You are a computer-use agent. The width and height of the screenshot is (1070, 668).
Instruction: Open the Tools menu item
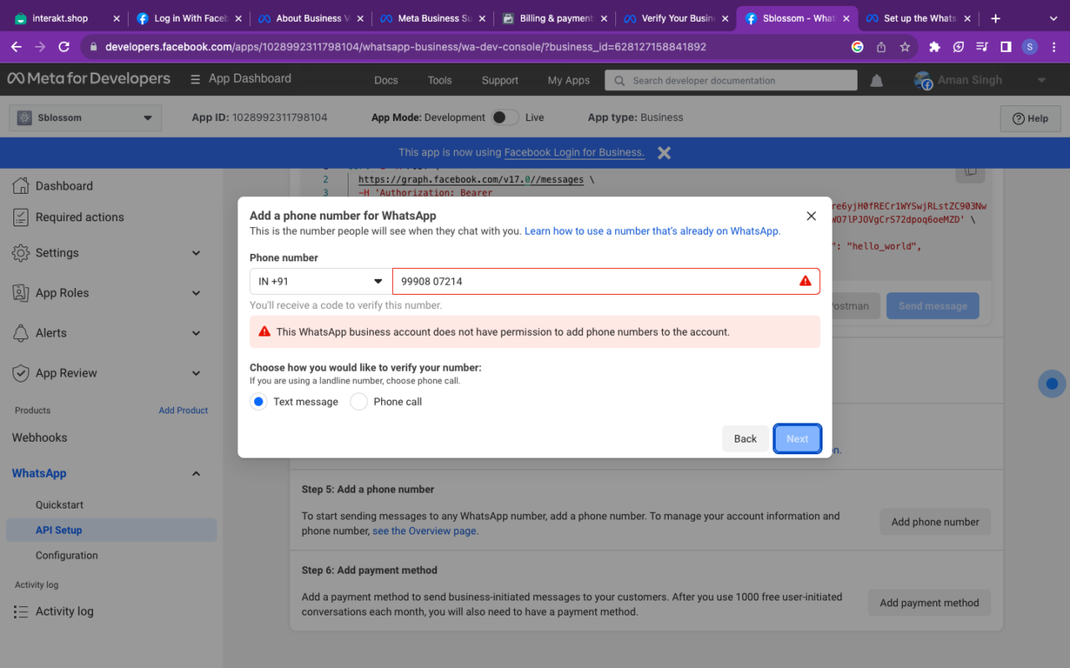coord(440,80)
